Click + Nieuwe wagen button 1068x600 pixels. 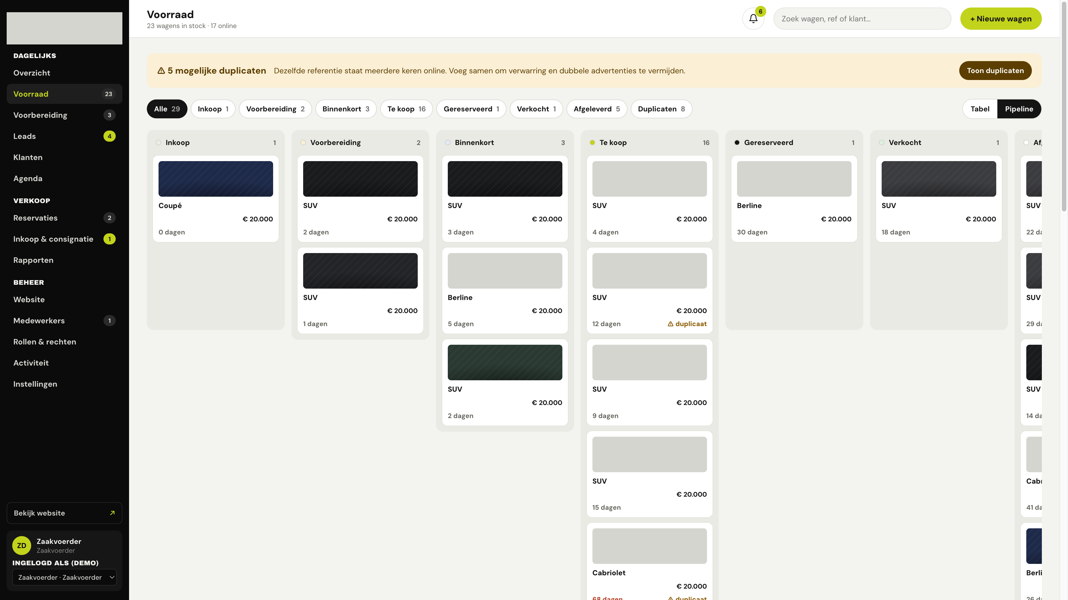(1000, 19)
